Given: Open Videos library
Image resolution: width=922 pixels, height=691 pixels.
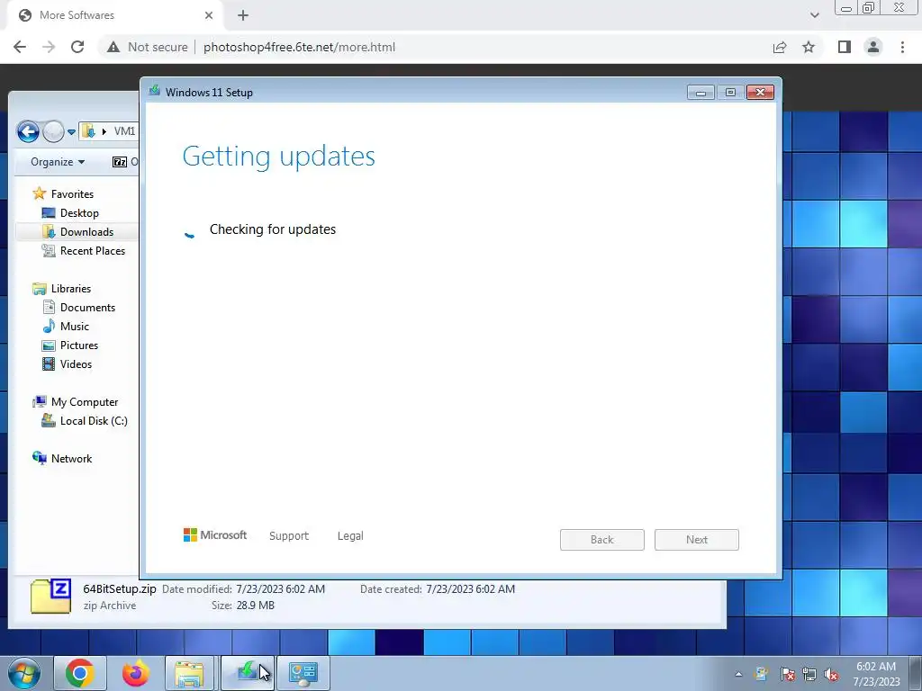Looking at the screenshot, I should [x=67, y=363].
